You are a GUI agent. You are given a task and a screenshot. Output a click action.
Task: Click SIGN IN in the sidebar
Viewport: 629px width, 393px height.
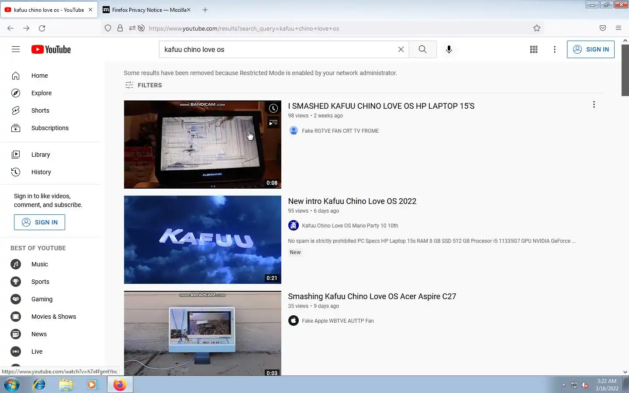coord(39,222)
